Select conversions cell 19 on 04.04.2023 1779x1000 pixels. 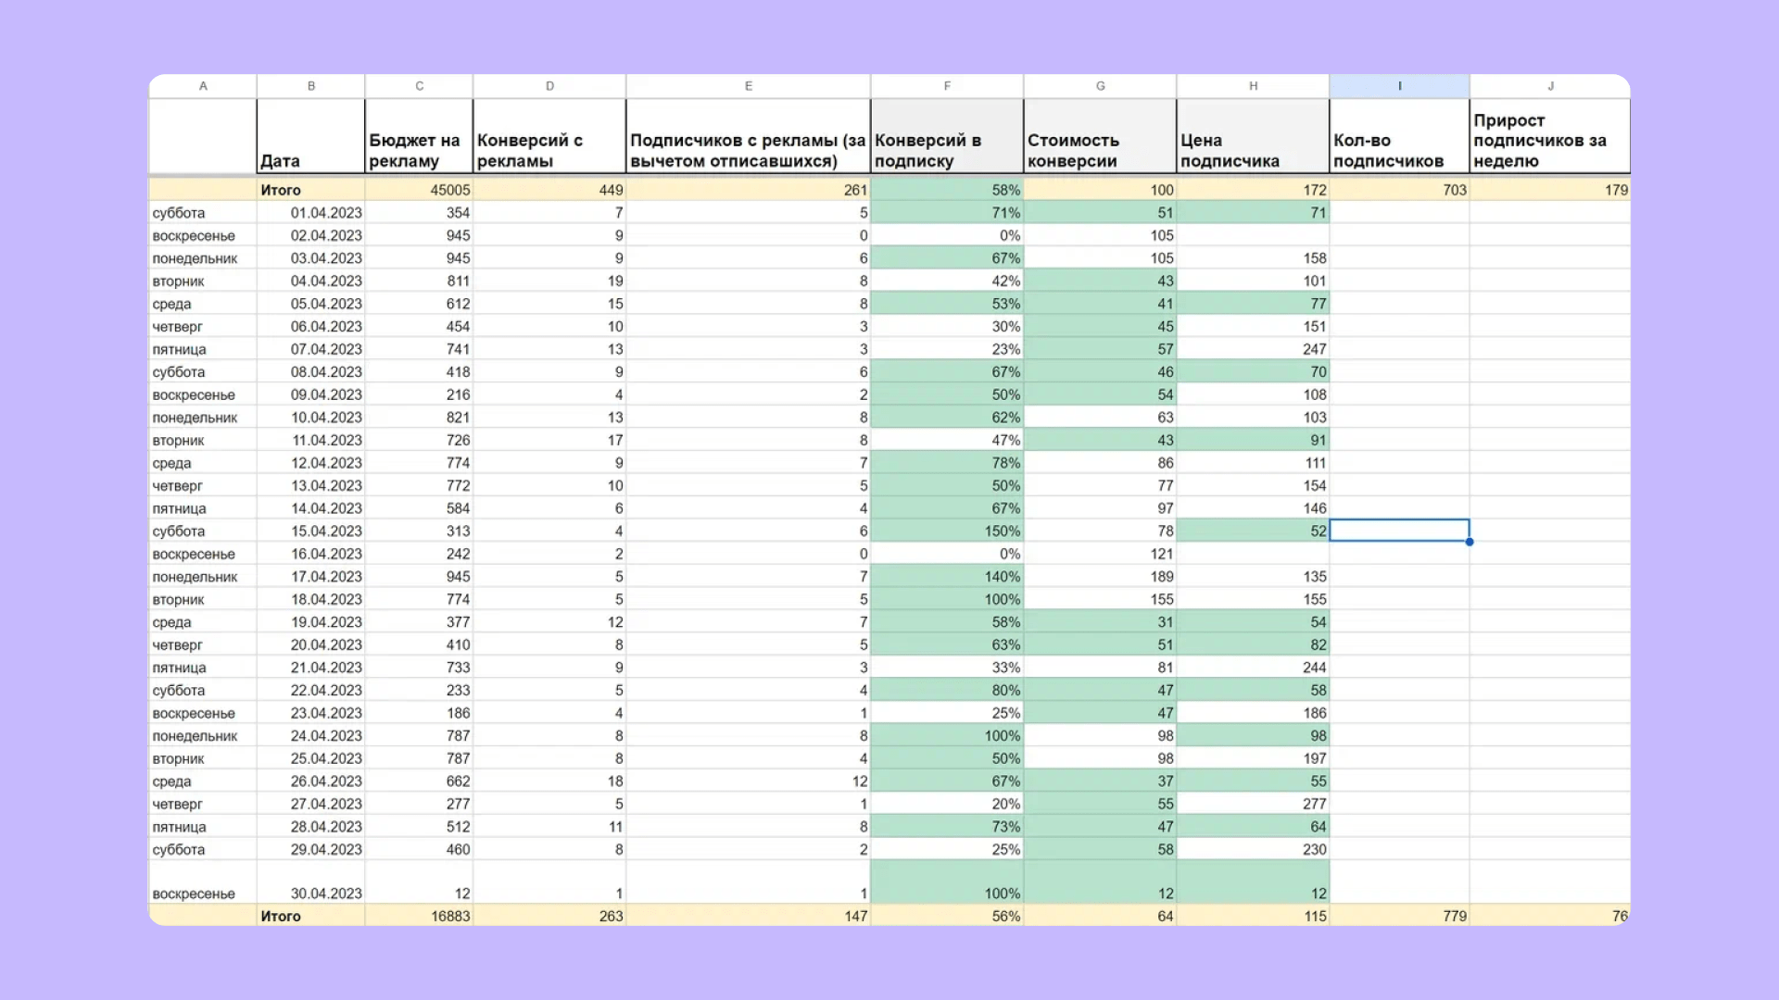(x=549, y=281)
